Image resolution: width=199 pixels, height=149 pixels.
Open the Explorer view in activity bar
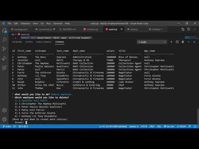coord(5,31)
